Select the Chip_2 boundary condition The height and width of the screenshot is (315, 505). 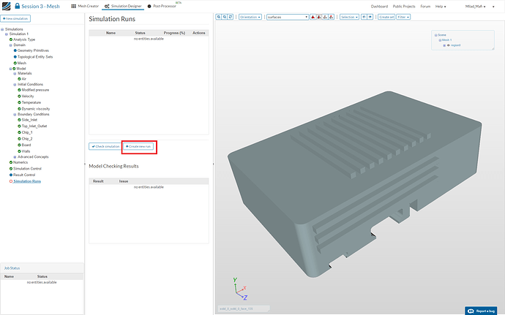(x=27, y=139)
